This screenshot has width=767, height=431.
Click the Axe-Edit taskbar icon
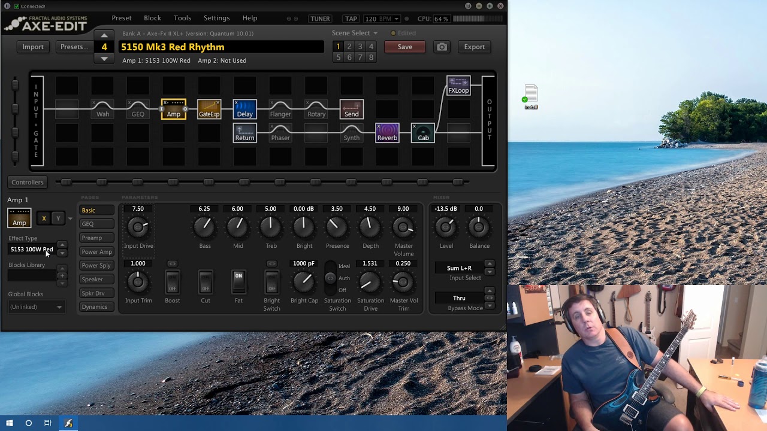pyautogui.click(x=68, y=423)
